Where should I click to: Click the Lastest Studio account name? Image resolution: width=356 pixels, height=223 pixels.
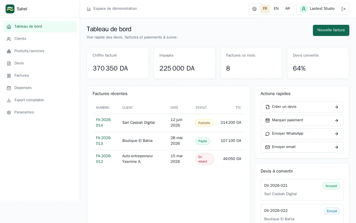pos(322,9)
